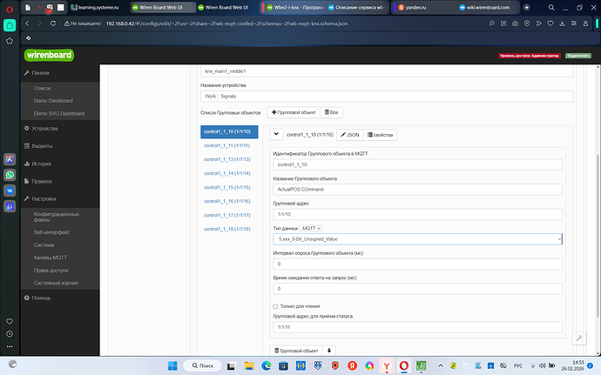Add page to favorites heart icon in address bar

point(550,23)
